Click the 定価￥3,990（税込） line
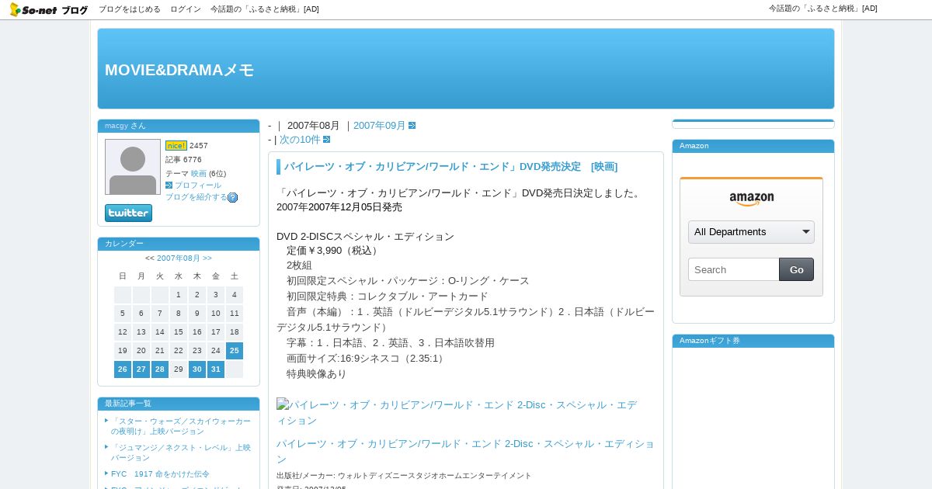This screenshot has height=489, width=932. 332,251
